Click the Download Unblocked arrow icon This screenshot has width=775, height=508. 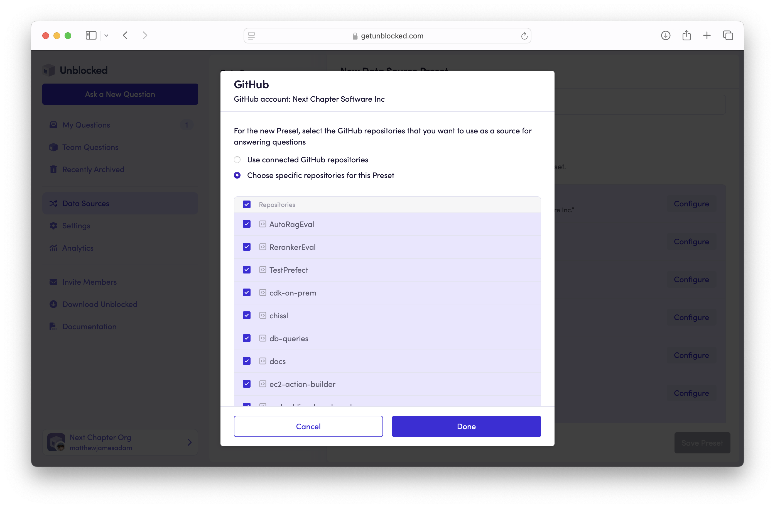pyautogui.click(x=53, y=304)
